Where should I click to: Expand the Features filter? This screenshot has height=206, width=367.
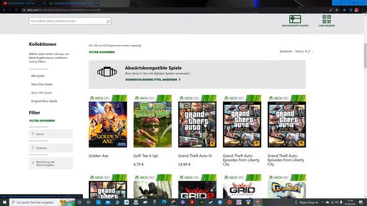click(51, 148)
